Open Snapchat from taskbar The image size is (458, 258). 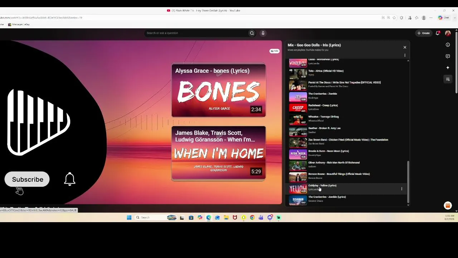244,218
